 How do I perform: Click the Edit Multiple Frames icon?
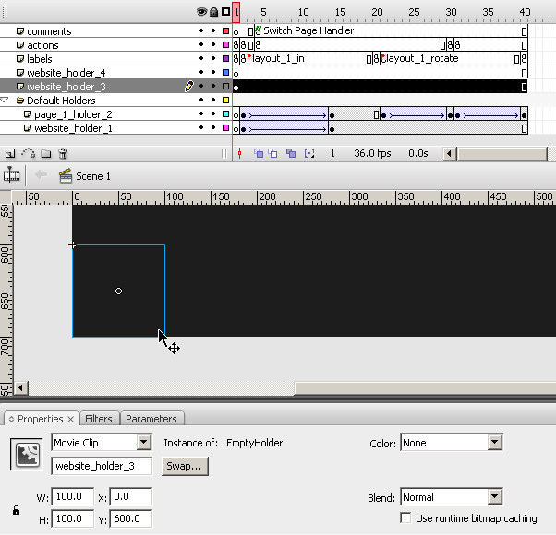290,154
